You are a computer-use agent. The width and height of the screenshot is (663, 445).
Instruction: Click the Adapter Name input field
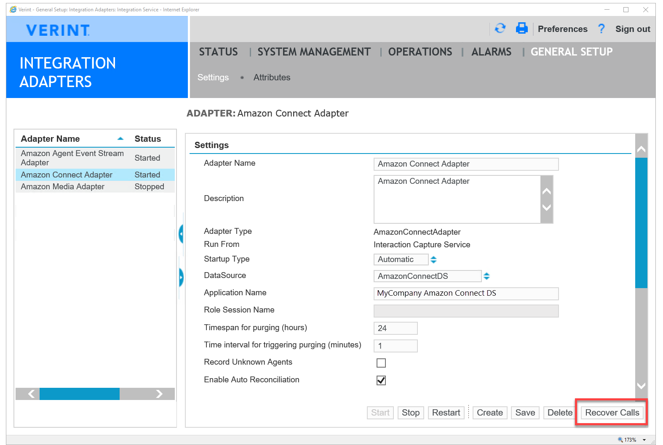466,164
